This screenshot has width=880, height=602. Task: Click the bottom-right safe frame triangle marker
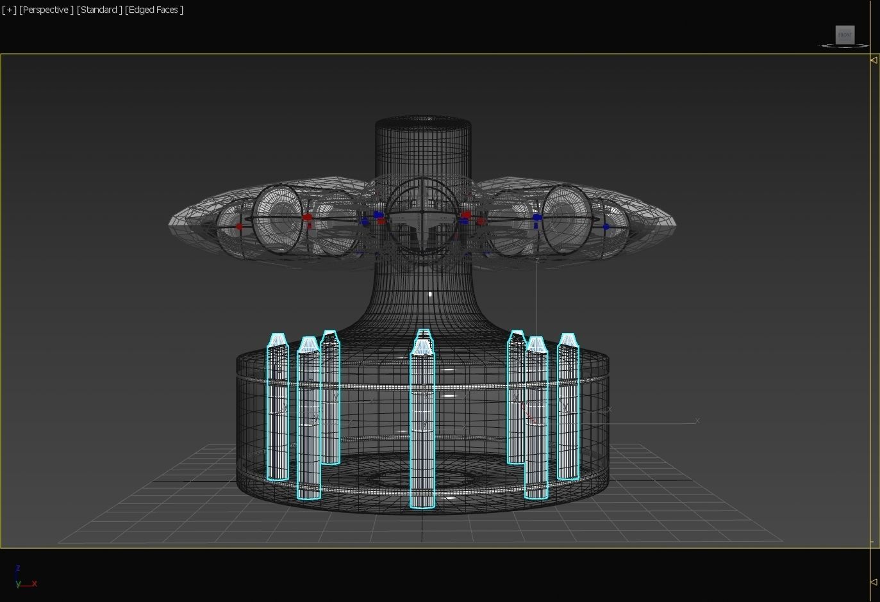point(874,582)
